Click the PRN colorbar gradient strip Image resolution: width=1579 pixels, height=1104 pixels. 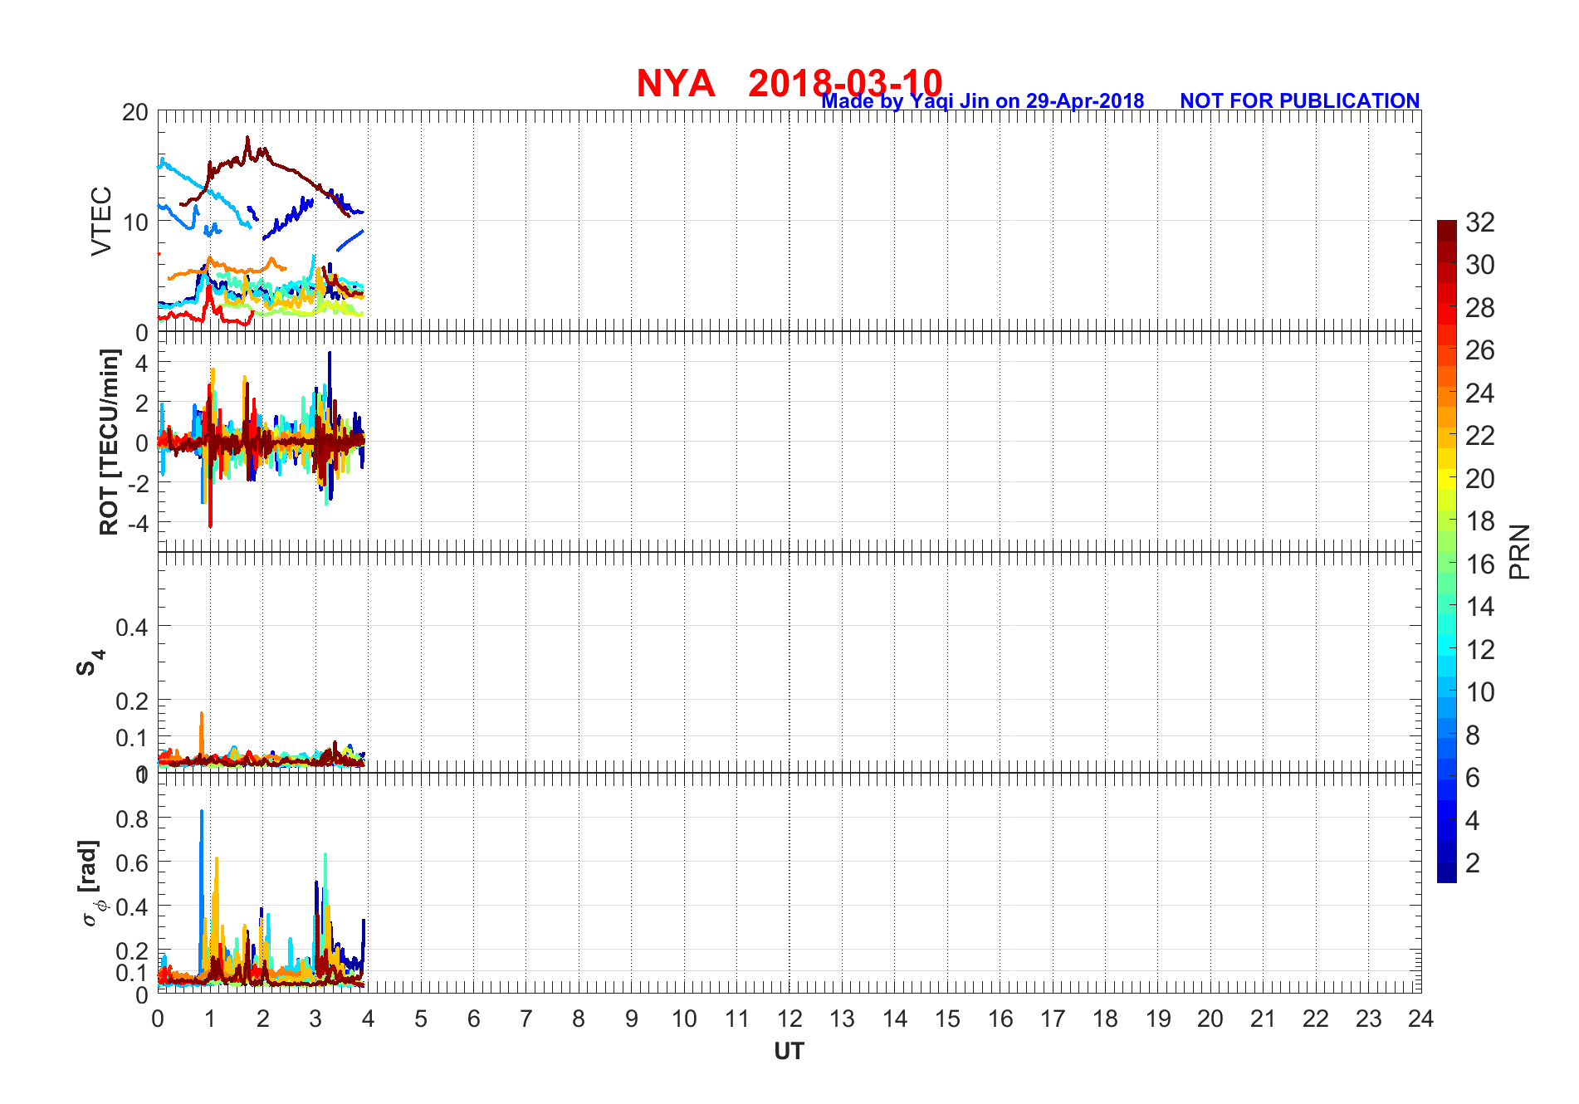click(1447, 551)
